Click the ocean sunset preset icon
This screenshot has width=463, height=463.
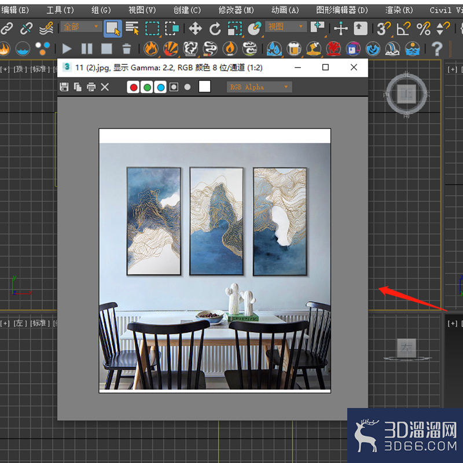coord(413,49)
